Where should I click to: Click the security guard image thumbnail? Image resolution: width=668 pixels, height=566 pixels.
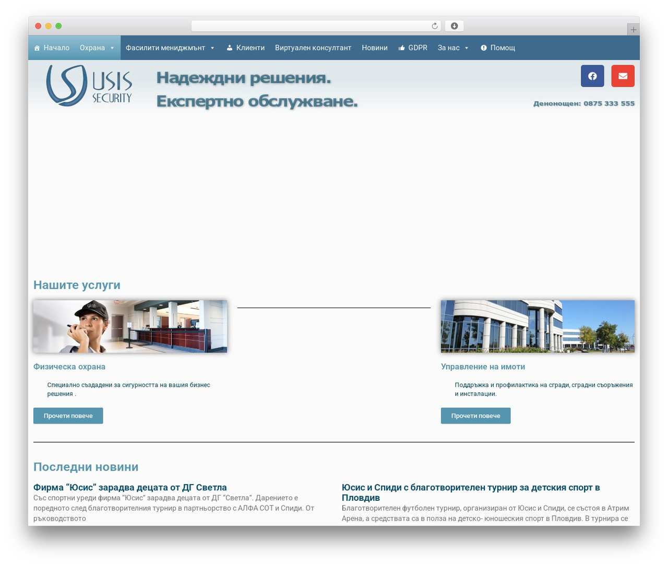coord(130,326)
